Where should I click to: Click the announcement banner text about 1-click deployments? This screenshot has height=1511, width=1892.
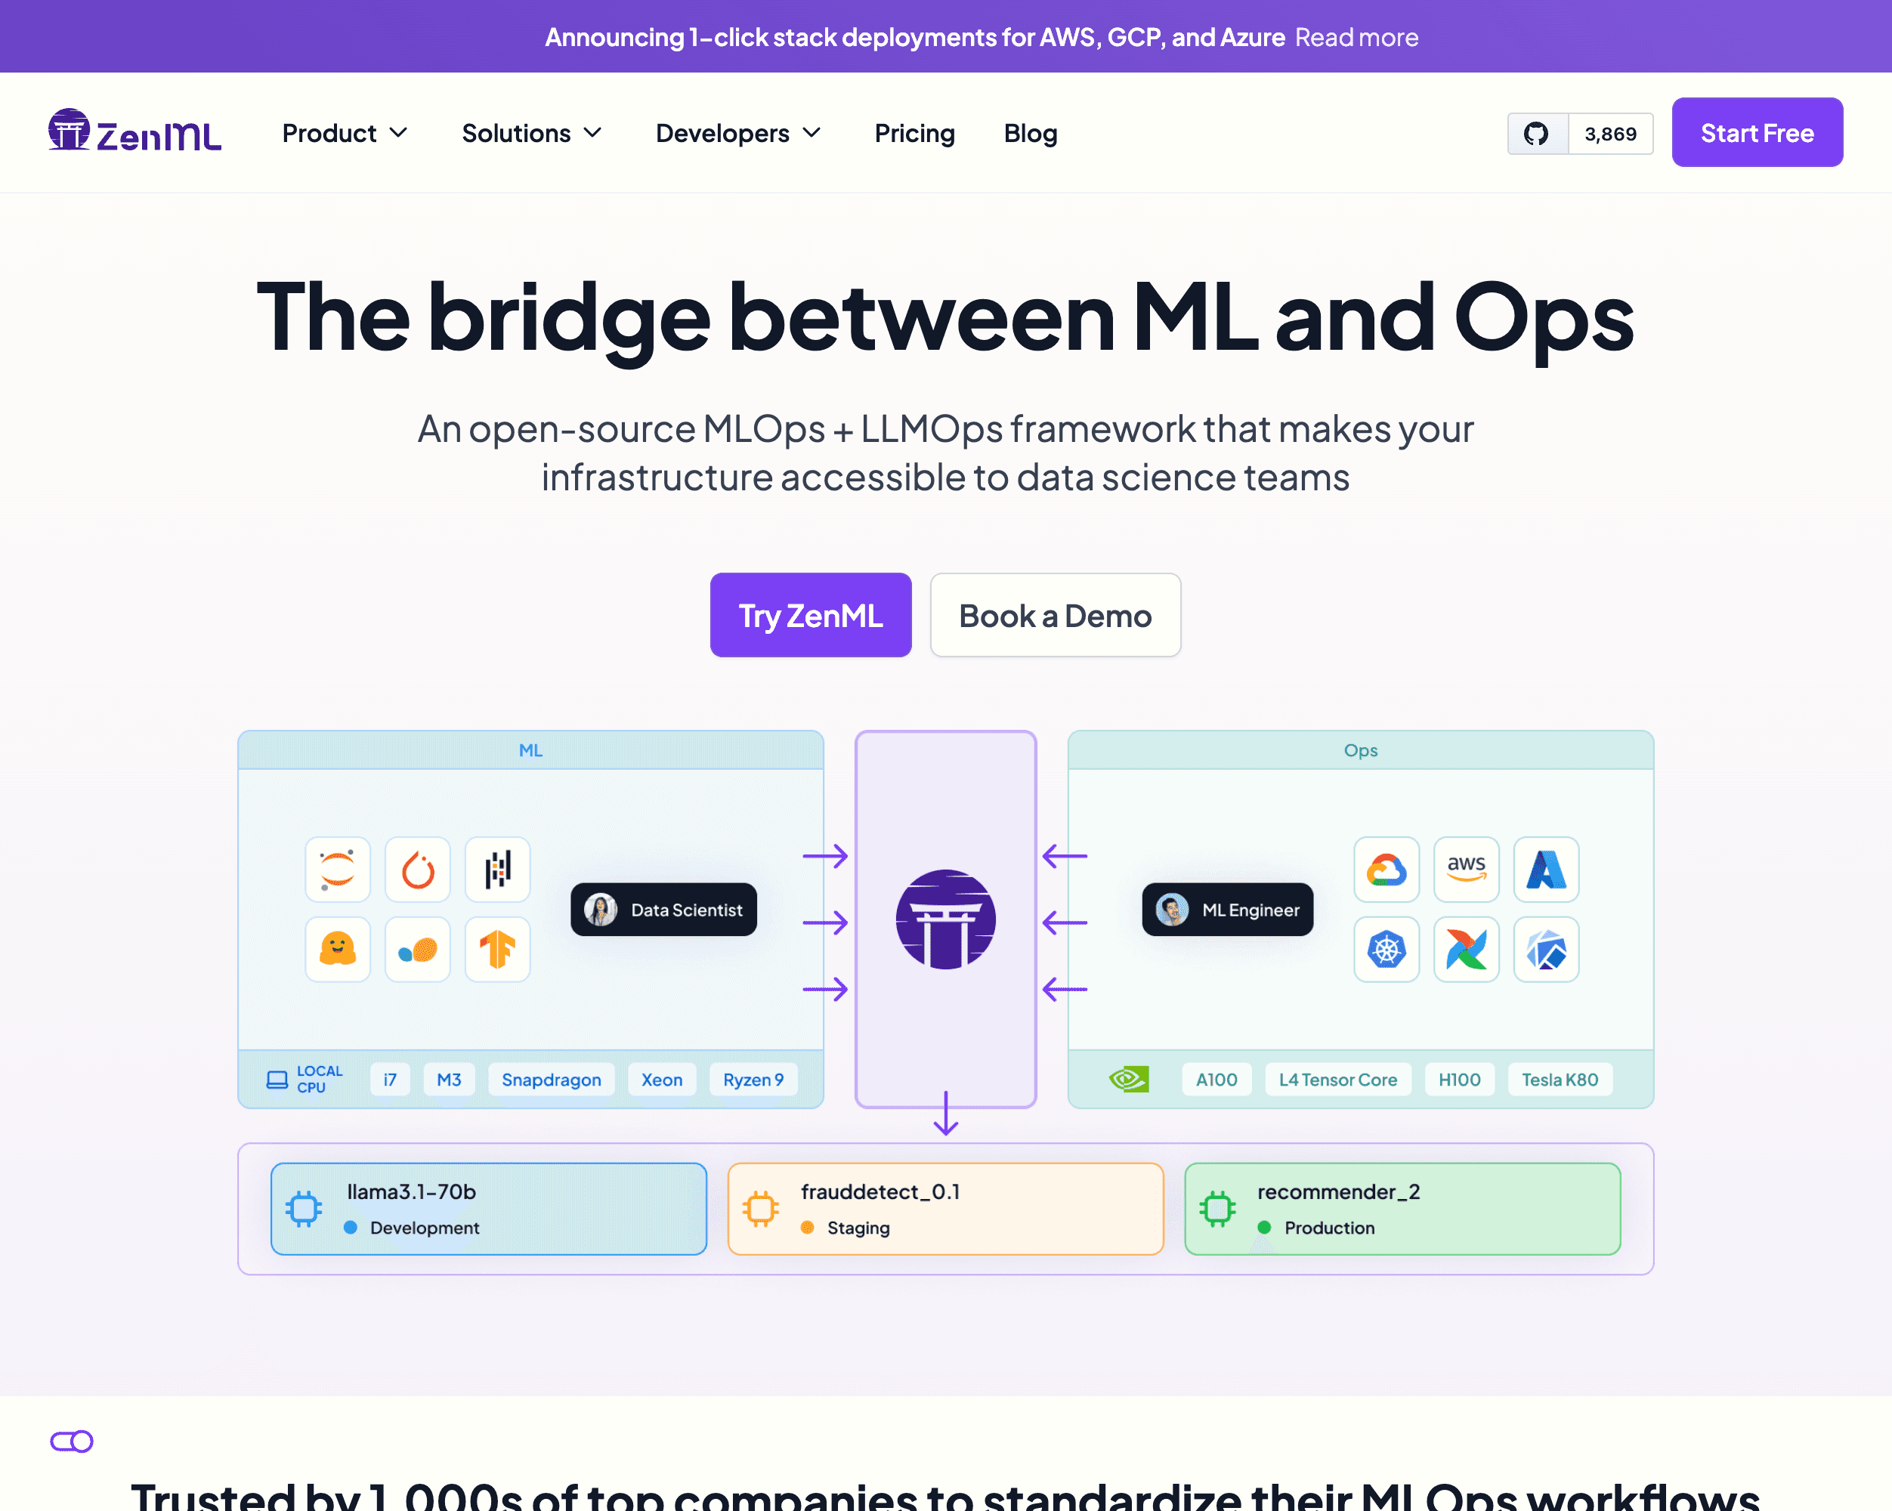915,37
